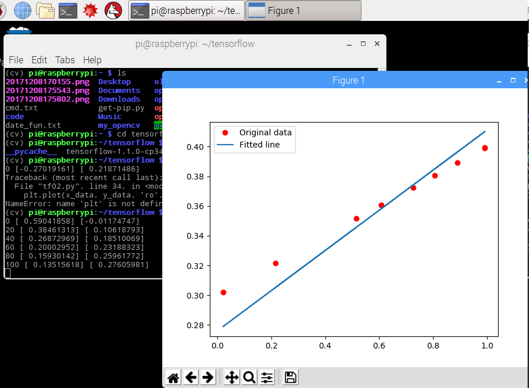Launch the web browser globe icon
This screenshot has height=388, width=530.
tap(23, 10)
